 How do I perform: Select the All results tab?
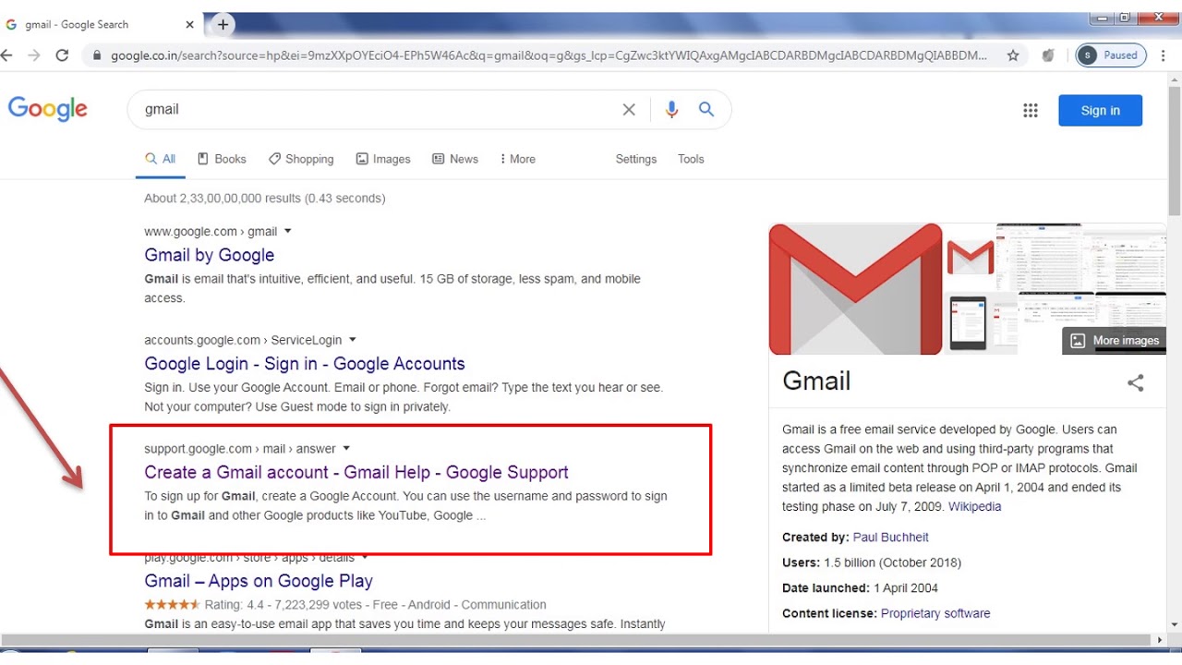pyautogui.click(x=161, y=159)
